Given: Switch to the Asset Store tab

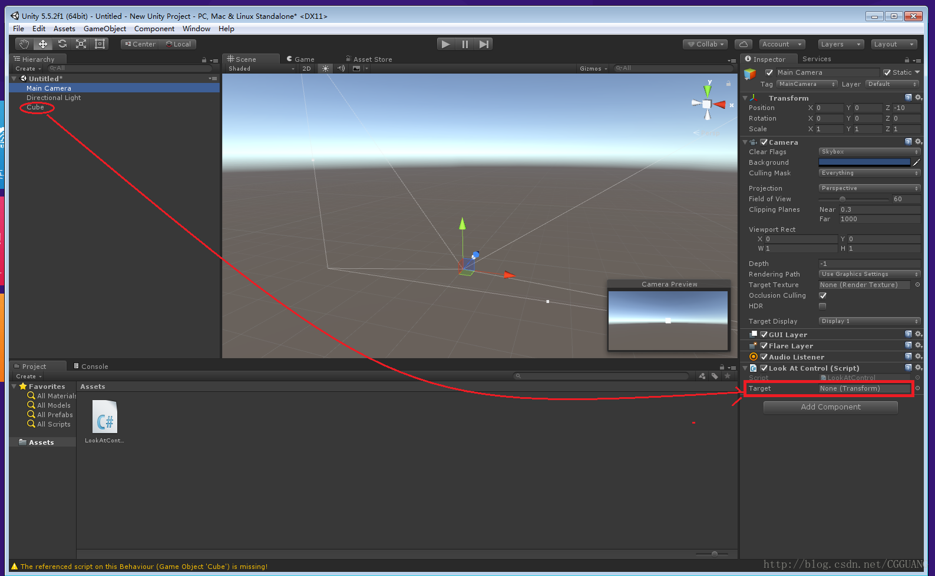Looking at the screenshot, I should click(369, 59).
